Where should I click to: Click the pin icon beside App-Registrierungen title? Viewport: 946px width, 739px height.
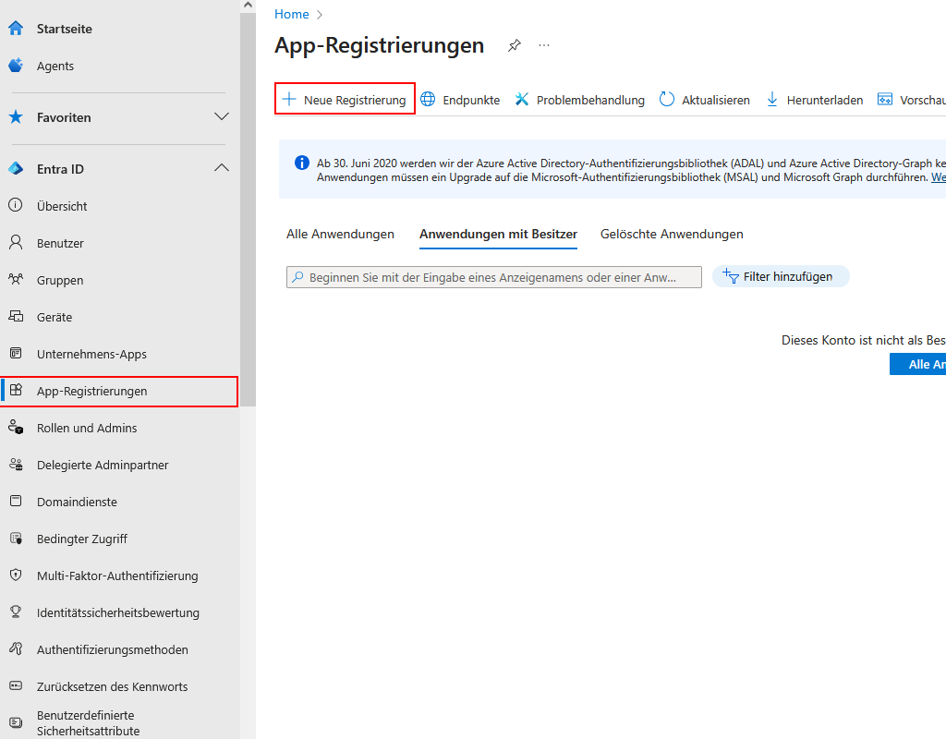(x=515, y=45)
